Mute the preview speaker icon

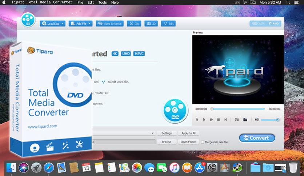[x=257, y=120]
